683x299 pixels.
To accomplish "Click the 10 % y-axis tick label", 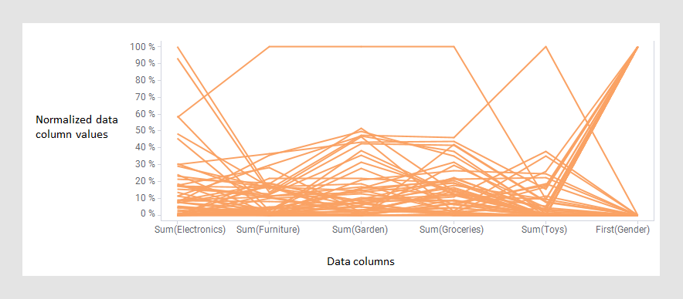I will tap(144, 198).
